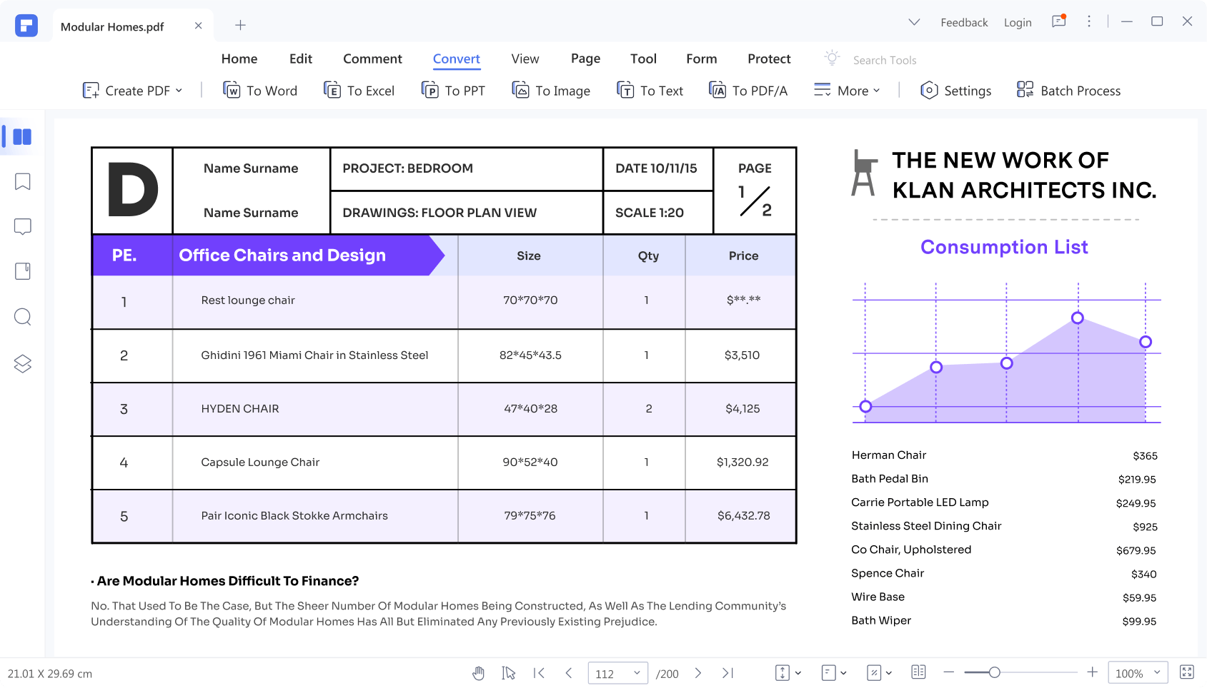Open the Form menu tab
Viewport: 1207px width, 688px height.
[x=701, y=59]
